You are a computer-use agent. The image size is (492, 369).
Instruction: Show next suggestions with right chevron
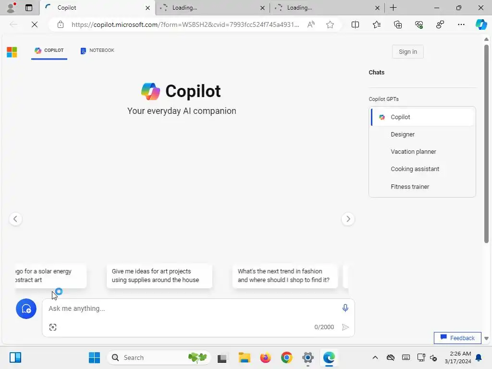click(x=348, y=219)
